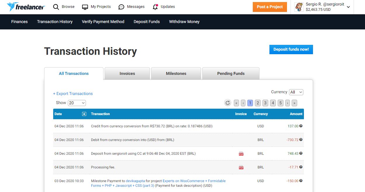Click the Freelancer logo
The image size is (365, 192).
pyautogui.click(x=26, y=7)
